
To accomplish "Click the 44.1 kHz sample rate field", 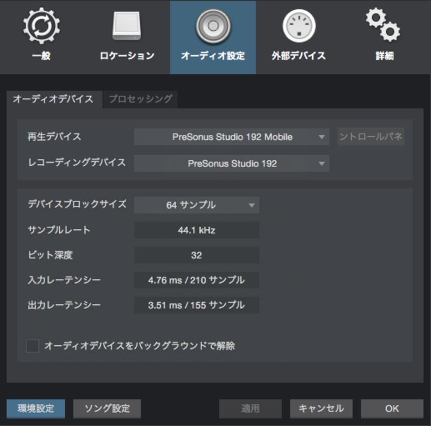I will click(197, 230).
